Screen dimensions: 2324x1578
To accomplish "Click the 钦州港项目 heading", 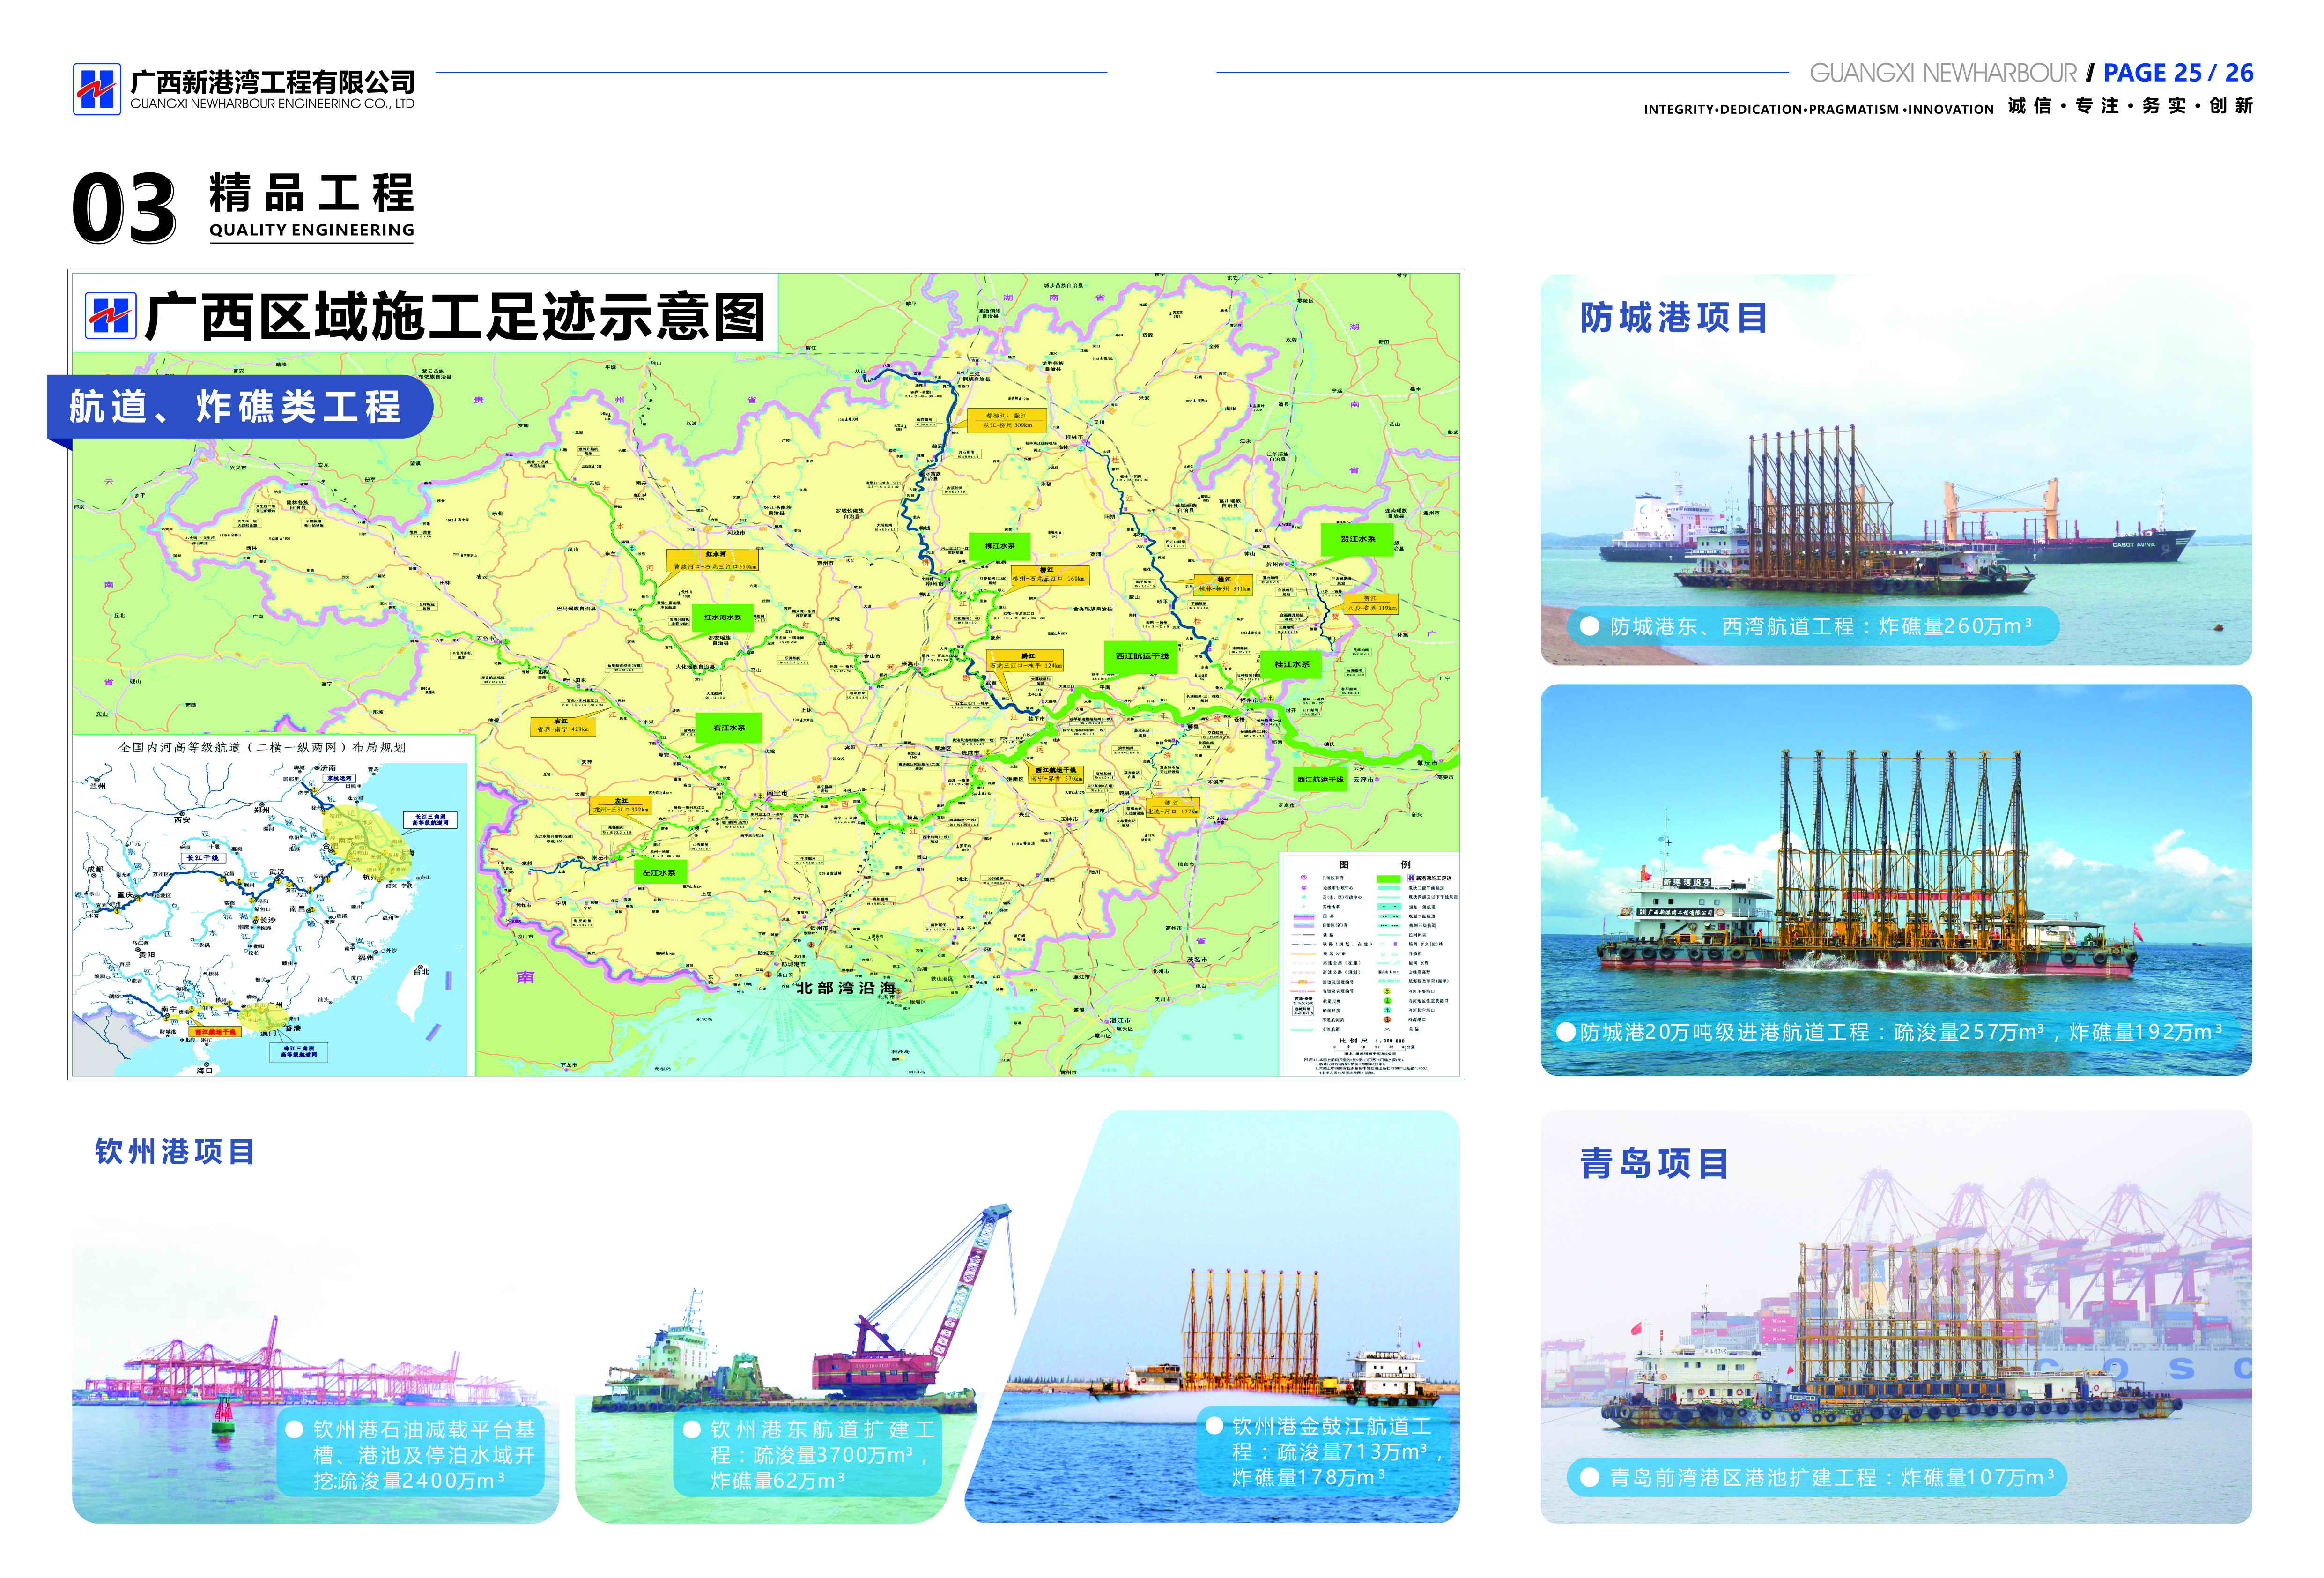I will click(175, 1152).
